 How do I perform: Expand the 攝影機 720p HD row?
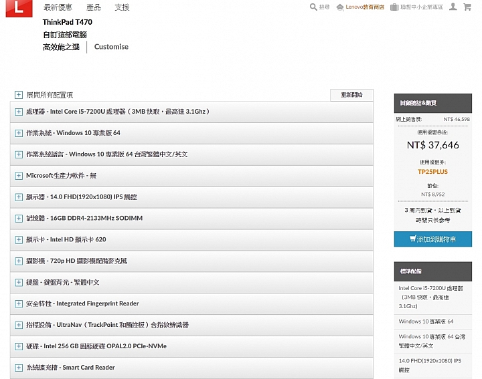pyautogui.click(x=191, y=261)
